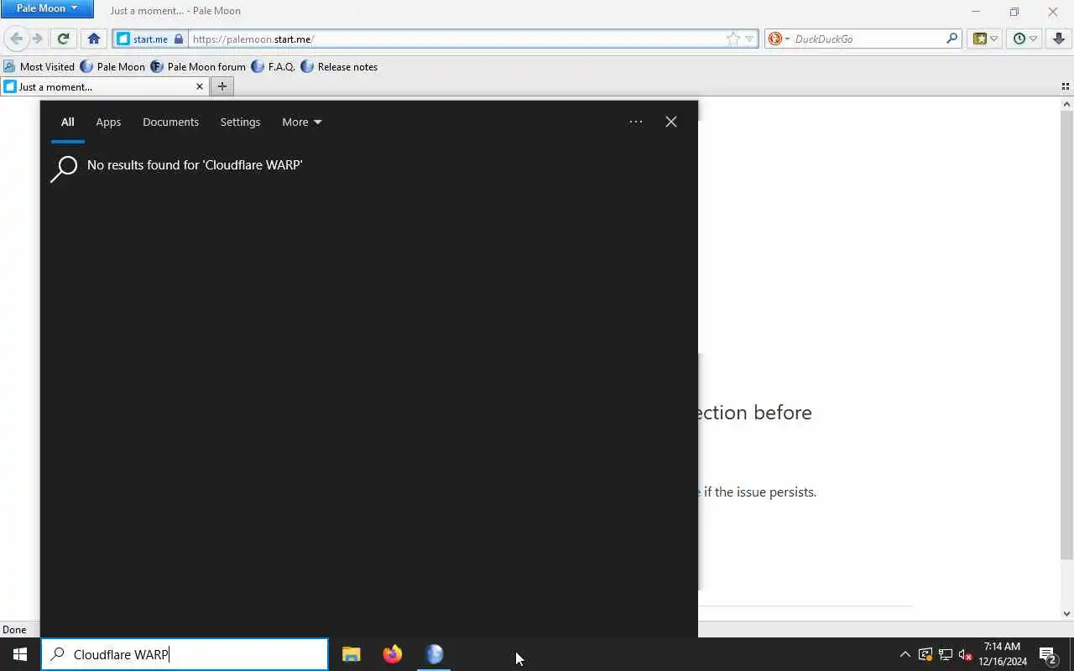This screenshot has height=671, width=1074.
Task: Open the F.A.Q. bookmark
Action: point(274,66)
